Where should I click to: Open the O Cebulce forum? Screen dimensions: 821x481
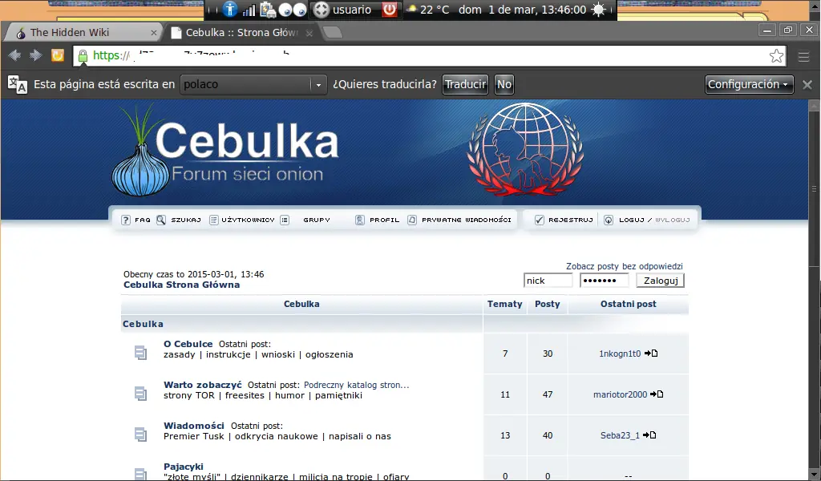pos(188,344)
